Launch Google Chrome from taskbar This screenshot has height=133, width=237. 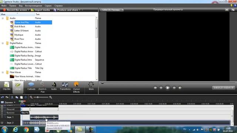(26, 130)
